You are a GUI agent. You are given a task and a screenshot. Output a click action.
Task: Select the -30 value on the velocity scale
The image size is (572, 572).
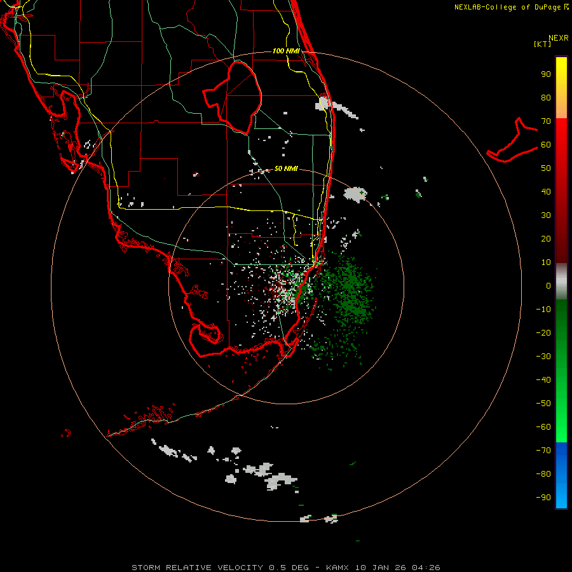pyautogui.click(x=543, y=357)
